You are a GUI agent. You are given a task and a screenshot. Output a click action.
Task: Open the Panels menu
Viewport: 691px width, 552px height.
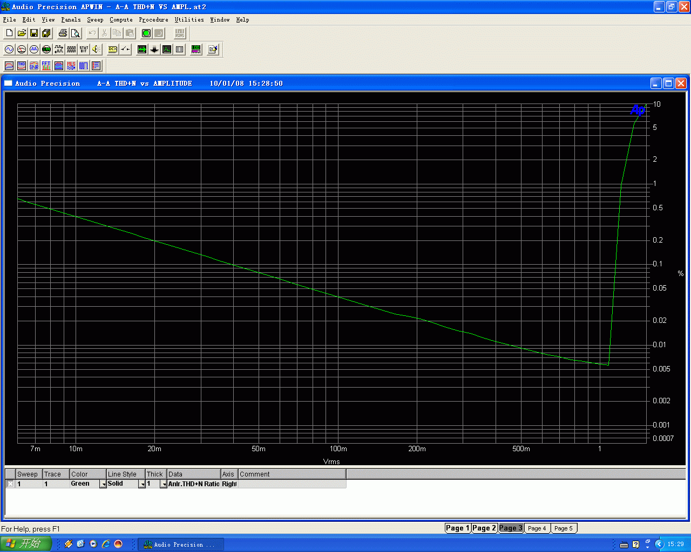point(71,20)
